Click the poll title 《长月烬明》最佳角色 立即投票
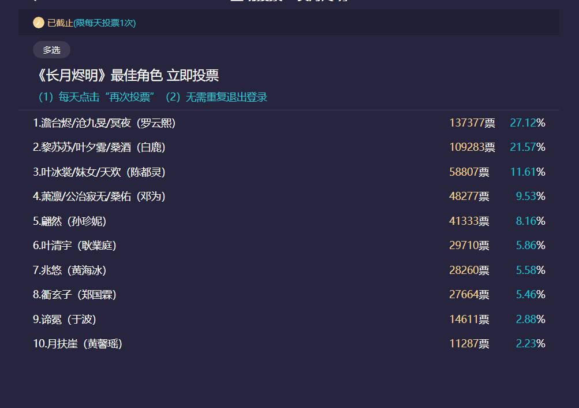 [128, 75]
